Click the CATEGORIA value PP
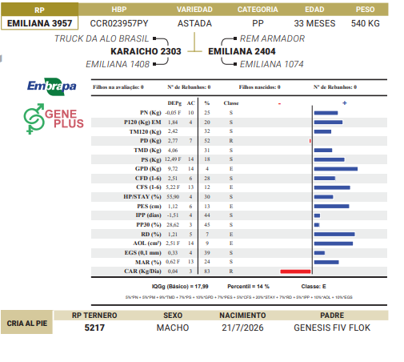404x362 pixels. (x=258, y=23)
